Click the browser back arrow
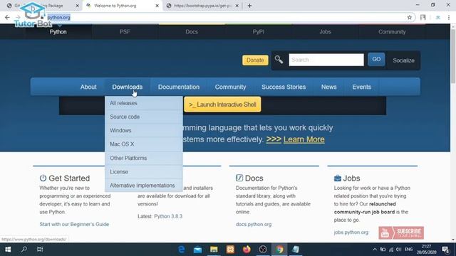456x256 pixels. click(7, 17)
